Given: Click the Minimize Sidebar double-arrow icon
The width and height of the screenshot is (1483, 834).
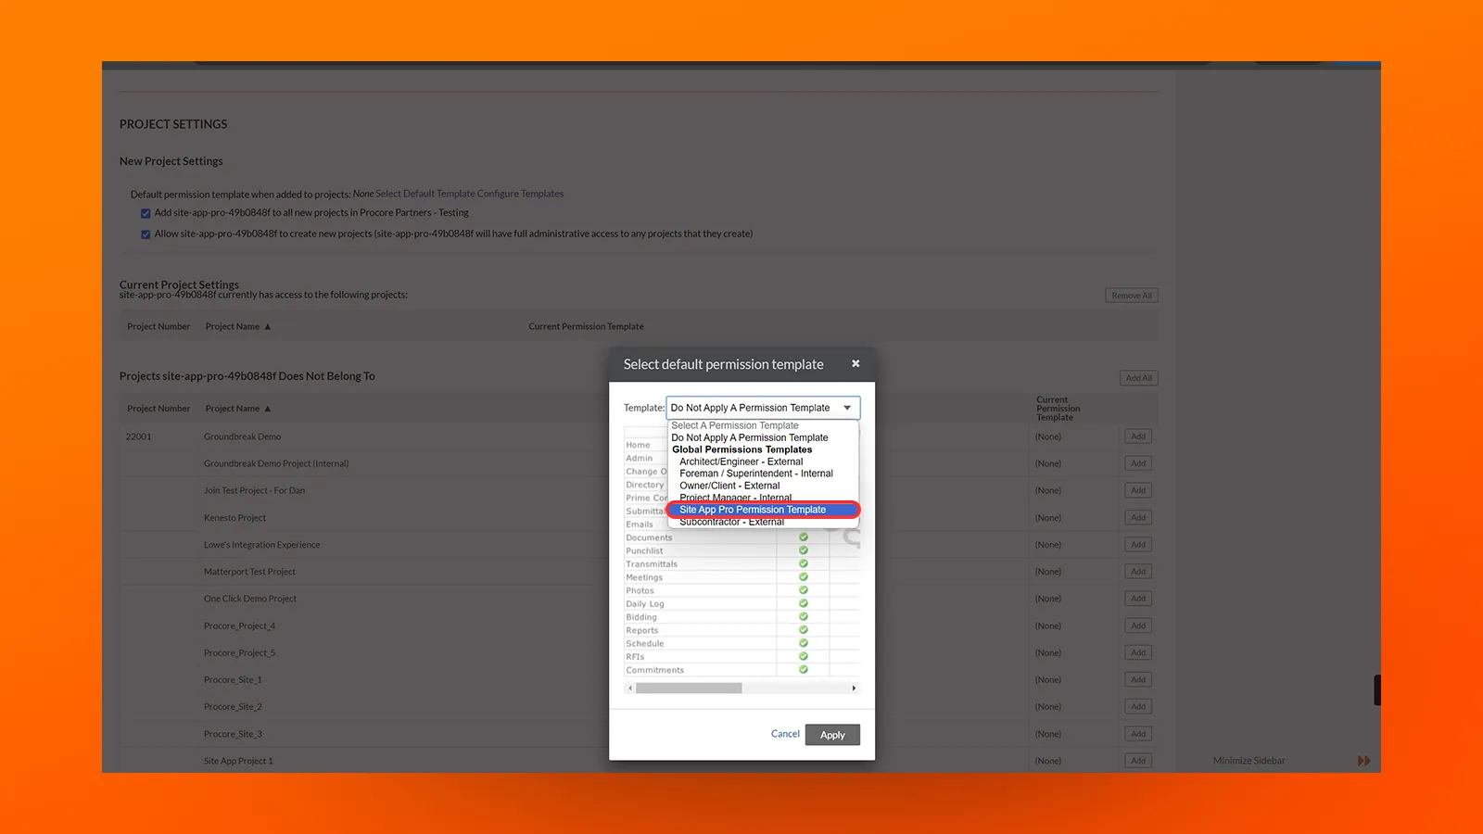Looking at the screenshot, I should tap(1363, 760).
